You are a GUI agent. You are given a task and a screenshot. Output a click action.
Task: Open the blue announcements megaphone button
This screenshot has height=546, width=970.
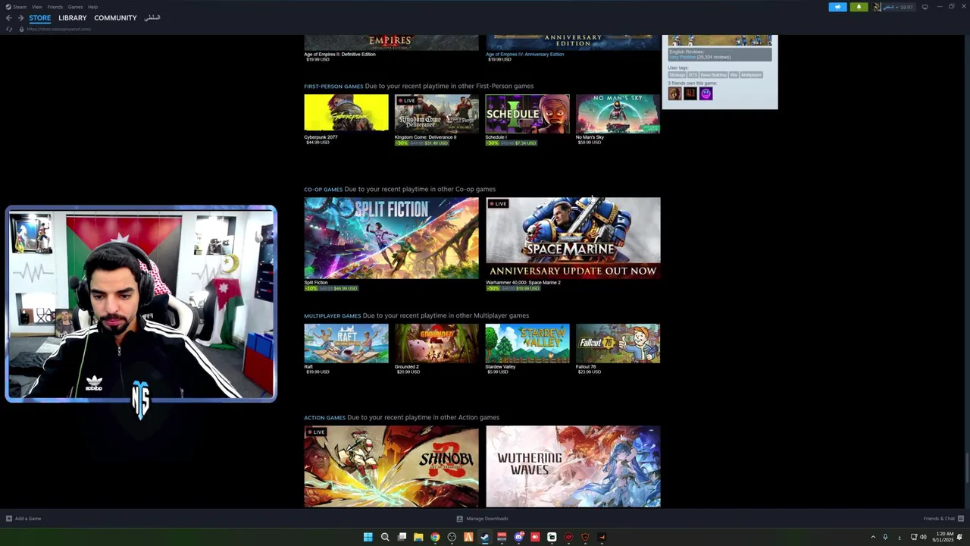(837, 7)
